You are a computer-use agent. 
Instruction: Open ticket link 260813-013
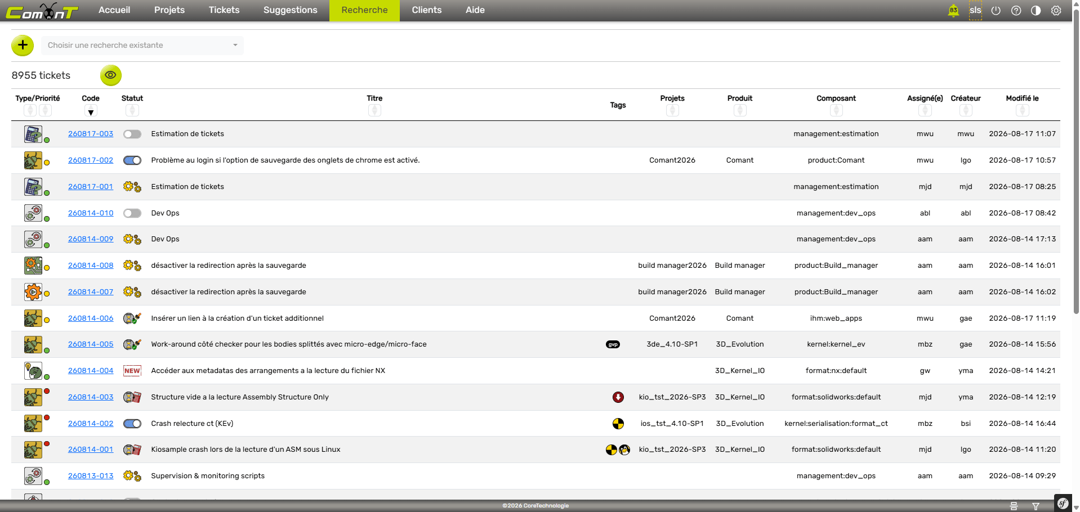[x=91, y=476]
